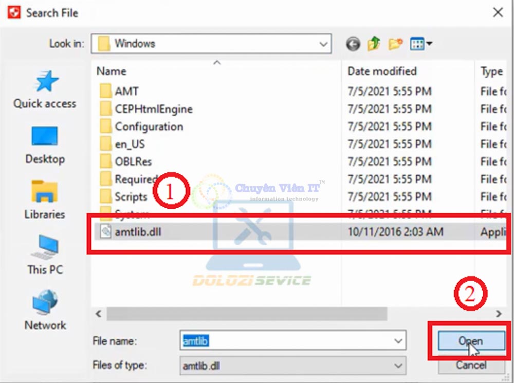
Task: Sort by the Name column header
Action: (x=112, y=71)
